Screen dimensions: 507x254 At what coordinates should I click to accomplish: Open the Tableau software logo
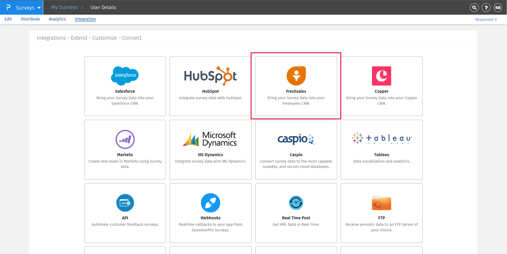coord(381,138)
